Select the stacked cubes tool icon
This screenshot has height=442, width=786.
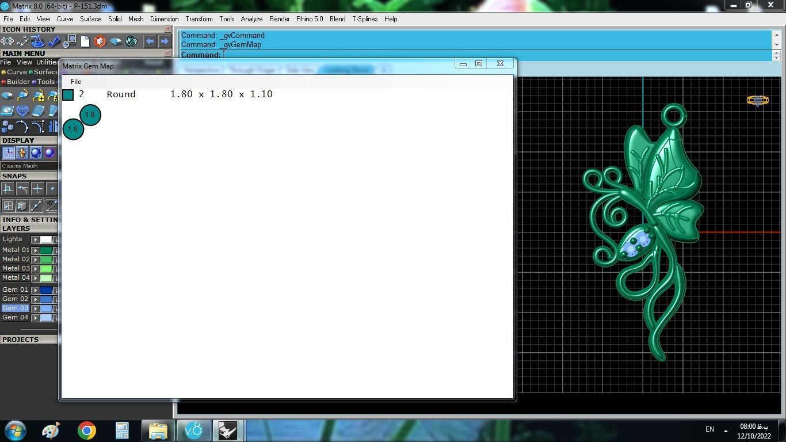click(7, 126)
